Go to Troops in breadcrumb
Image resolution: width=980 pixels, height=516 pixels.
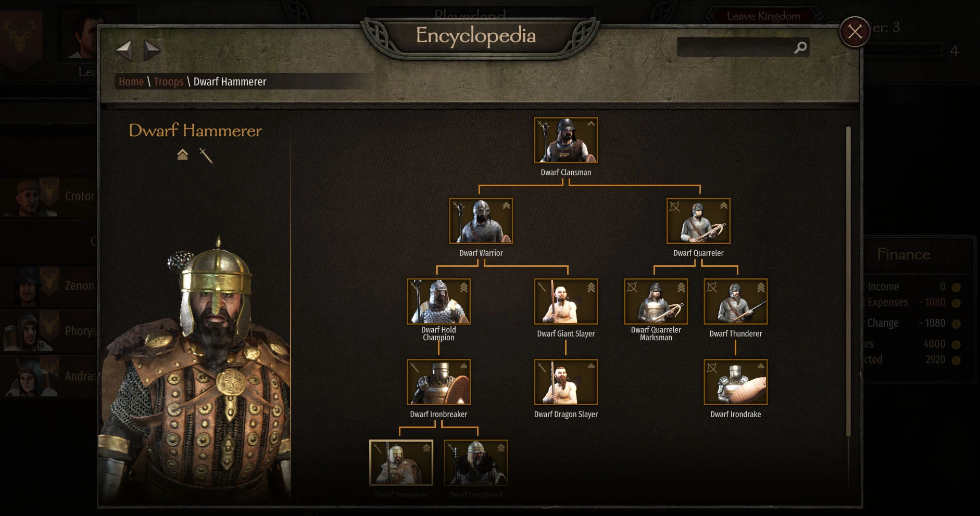(x=169, y=82)
